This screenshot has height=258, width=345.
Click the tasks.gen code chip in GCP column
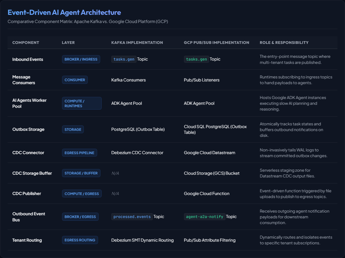click(196, 59)
